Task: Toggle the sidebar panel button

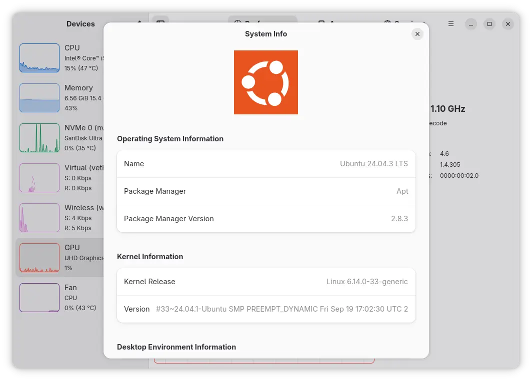Action: pos(160,23)
